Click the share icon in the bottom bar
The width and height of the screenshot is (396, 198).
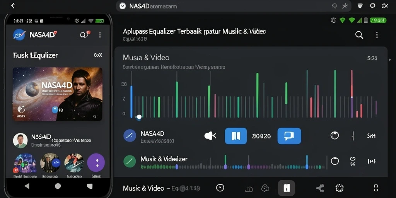coord(320,188)
